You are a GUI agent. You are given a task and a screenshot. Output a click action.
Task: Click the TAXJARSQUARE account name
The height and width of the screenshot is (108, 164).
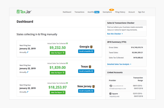(114, 96)
